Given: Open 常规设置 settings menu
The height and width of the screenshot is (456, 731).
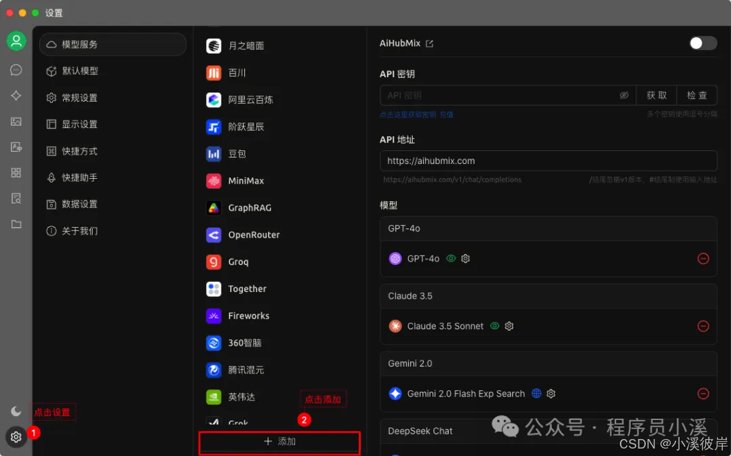Looking at the screenshot, I should tap(113, 98).
